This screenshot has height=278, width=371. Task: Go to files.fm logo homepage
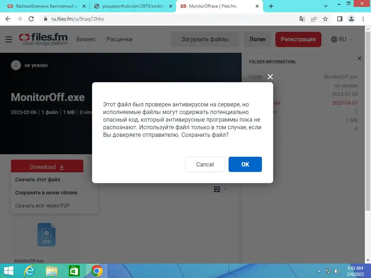click(x=43, y=39)
